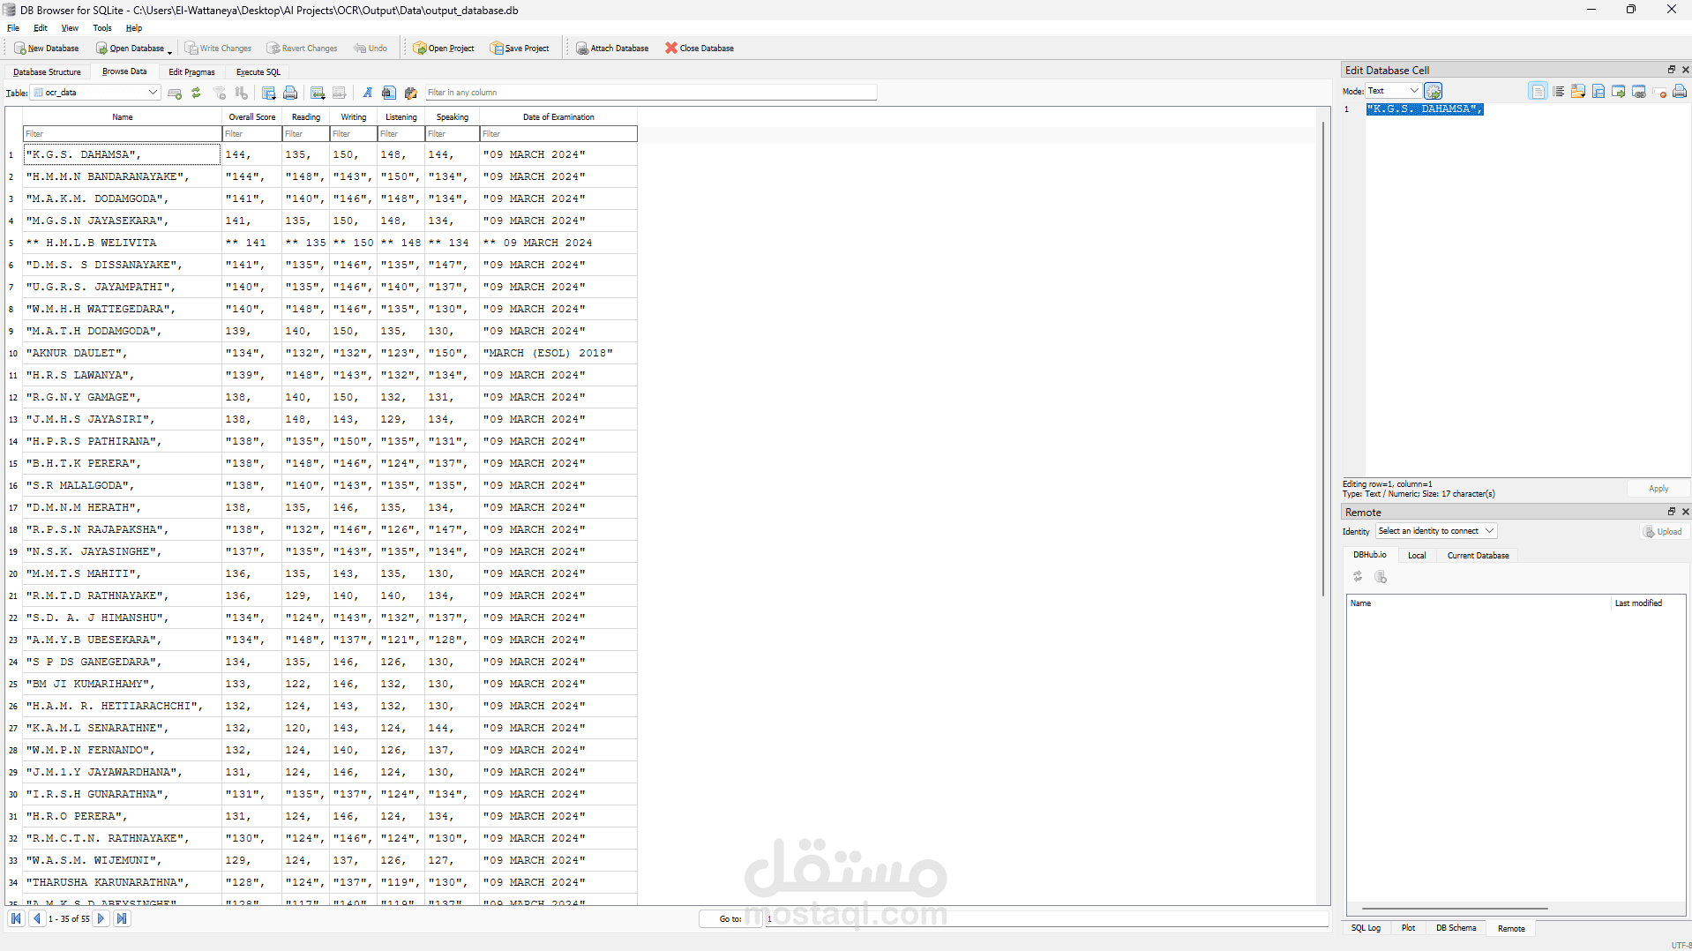Open the Tools menu
Screen dimensions: 1692x951
(x=102, y=28)
